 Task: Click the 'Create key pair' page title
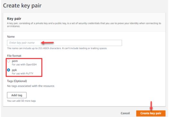pyautogui.click(x=22, y=5)
